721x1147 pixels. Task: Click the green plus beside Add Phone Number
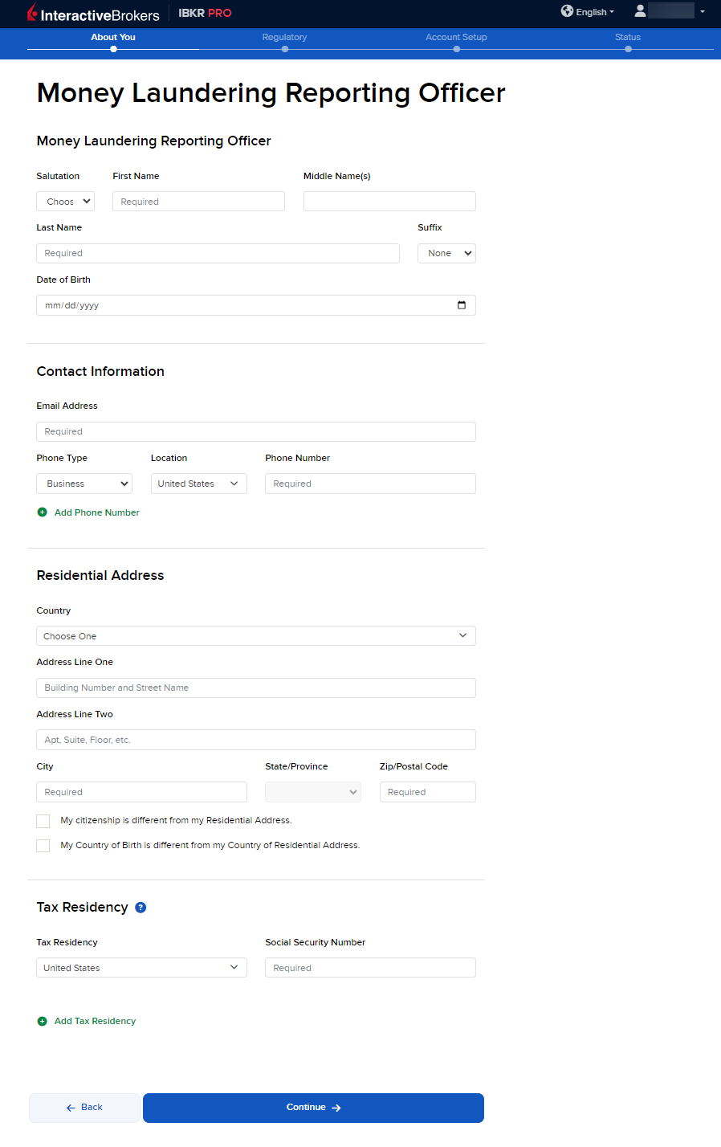pyautogui.click(x=43, y=512)
